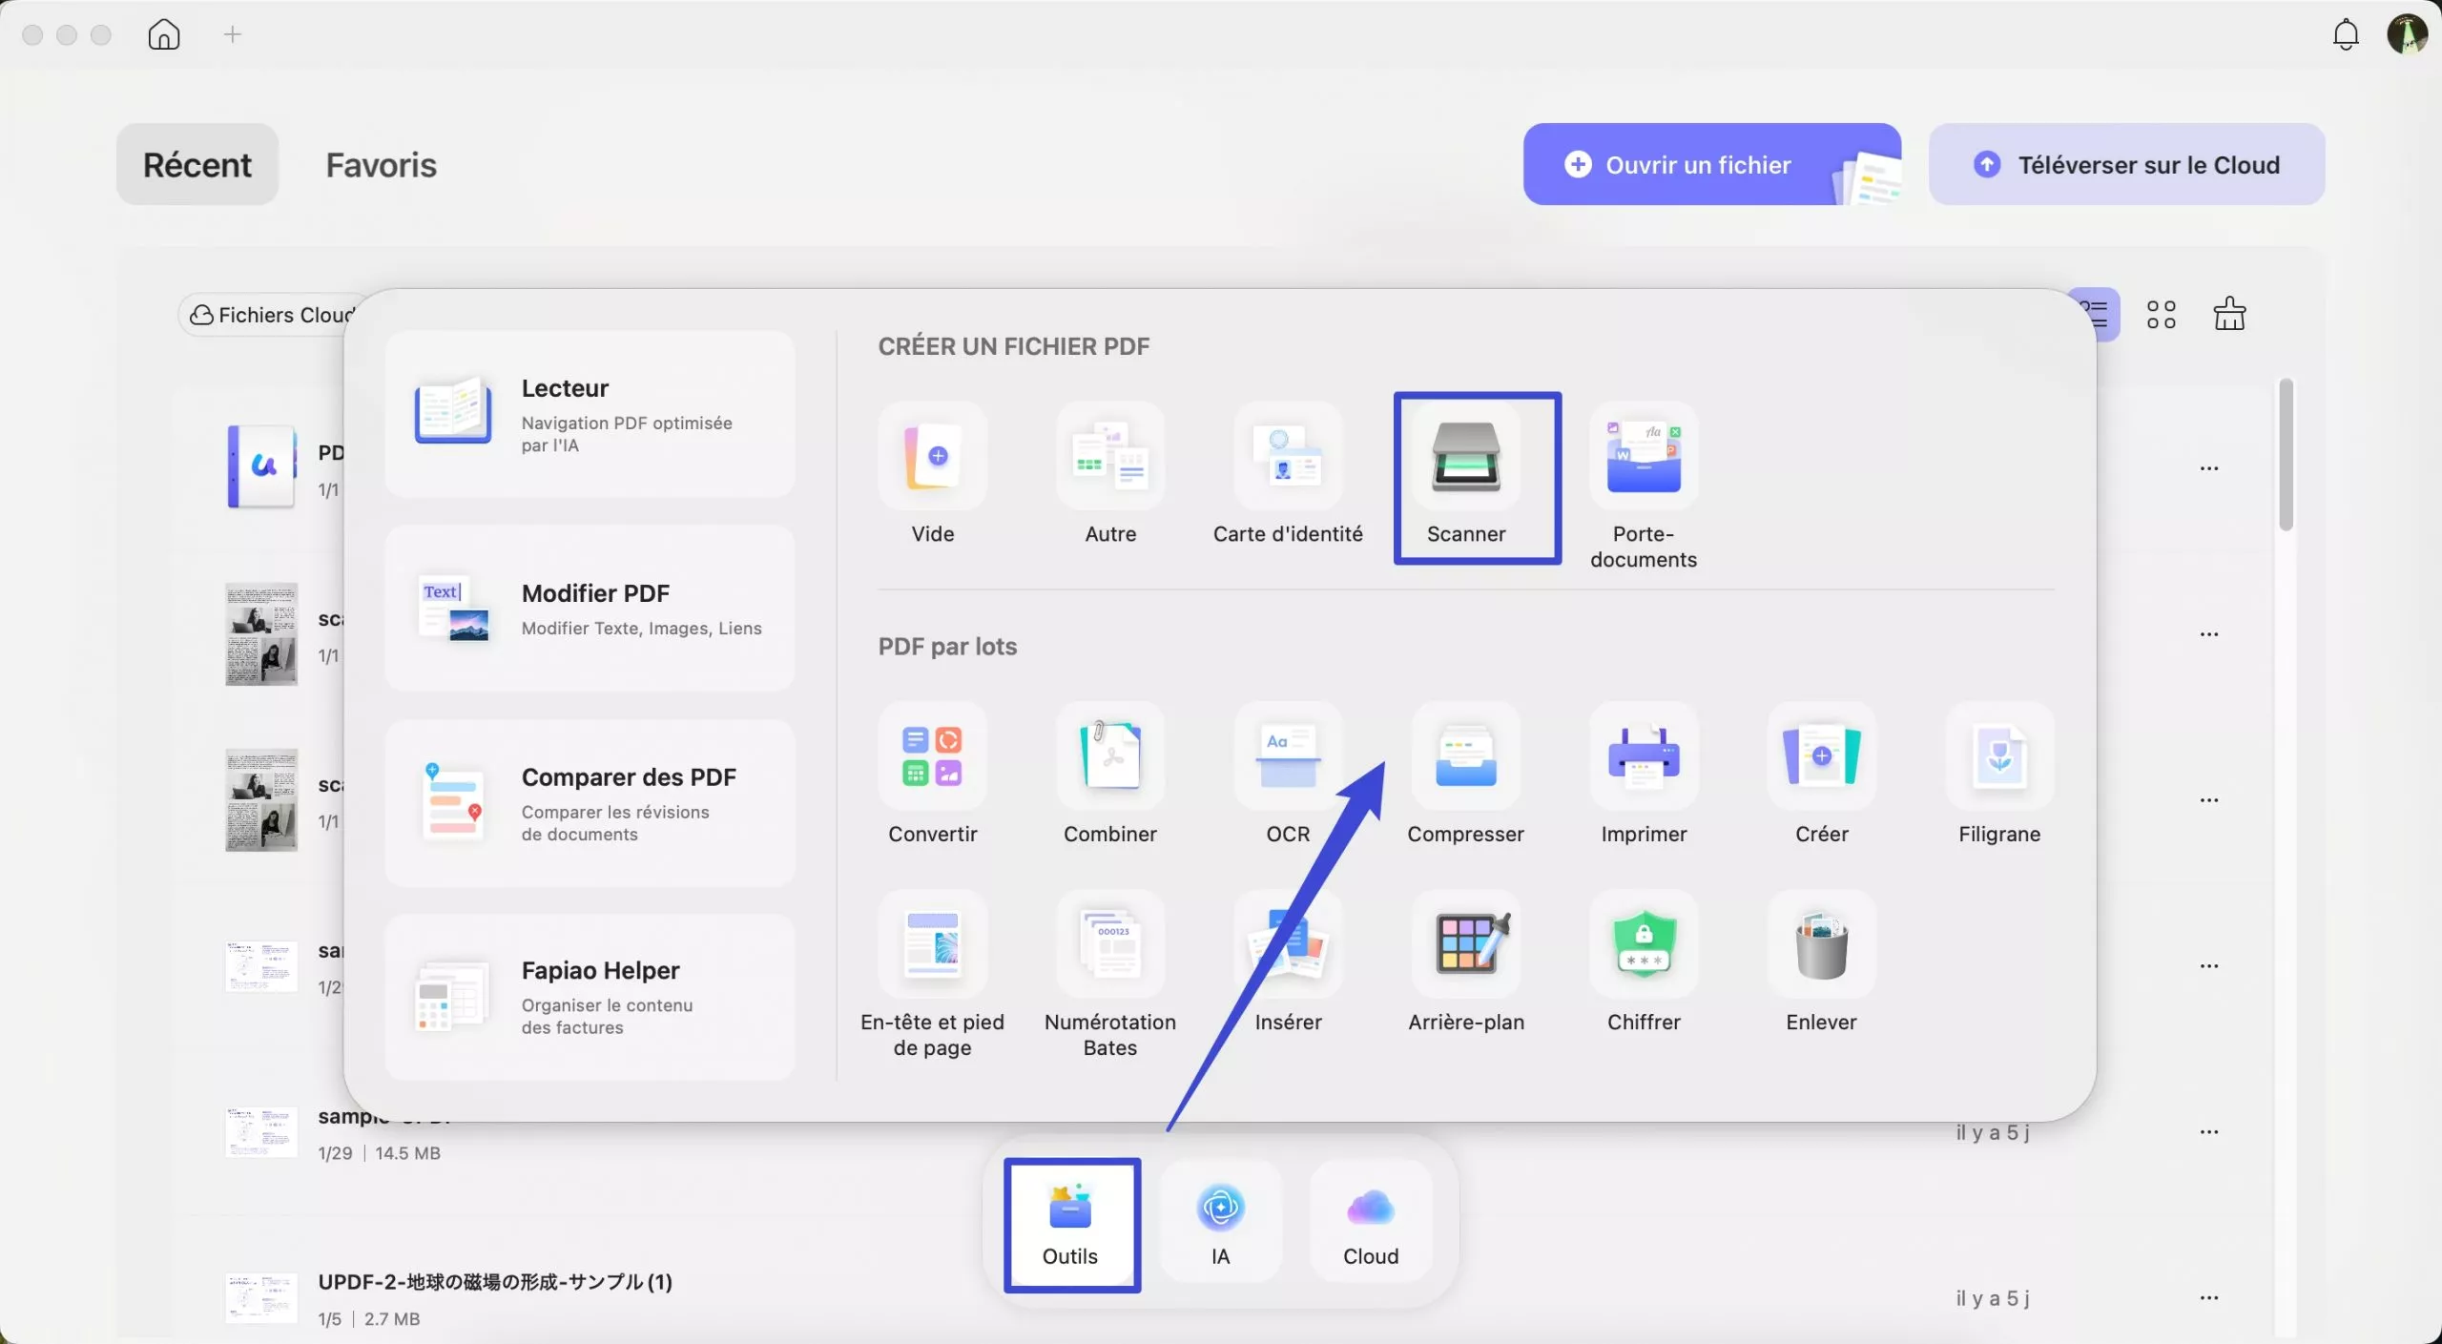This screenshot has height=1344, width=2442.
Task: Switch to the Favoris tab
Action: 381,164
